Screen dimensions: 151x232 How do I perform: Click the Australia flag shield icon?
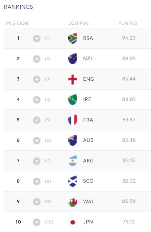point(73,140)
